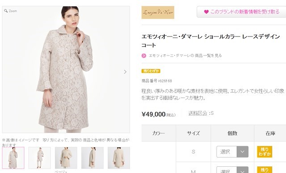Image resolution: width=286 pixels, height=173 pixels.
Task: Select the first front-view coat thumbnail
Action: click(13, 158)
